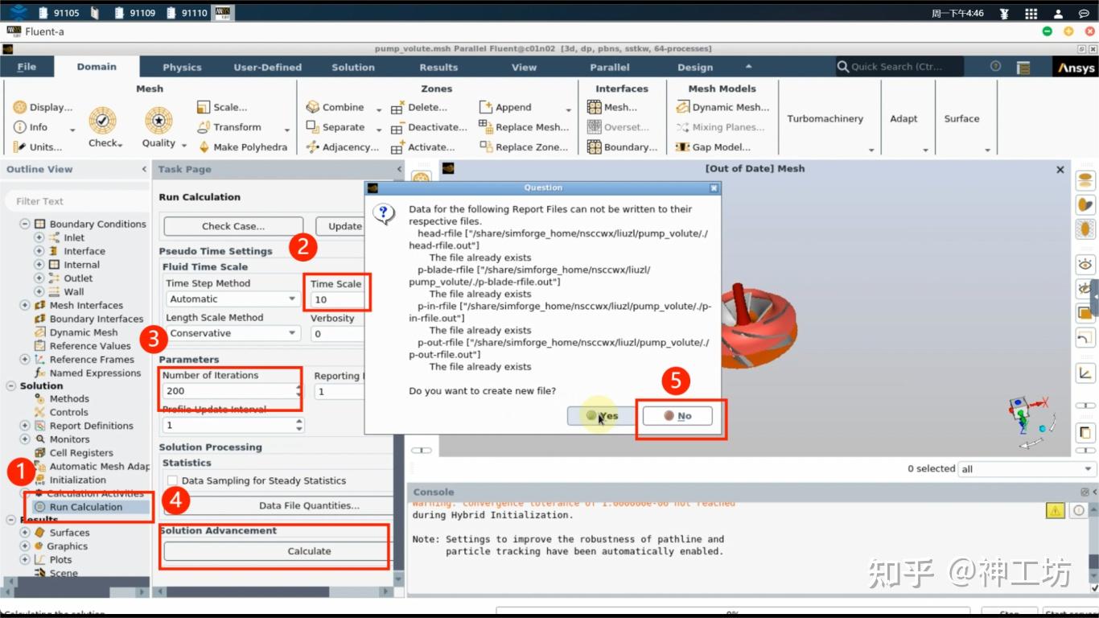
Task: Click Combine zones
Action: click(x=335, y=107)
